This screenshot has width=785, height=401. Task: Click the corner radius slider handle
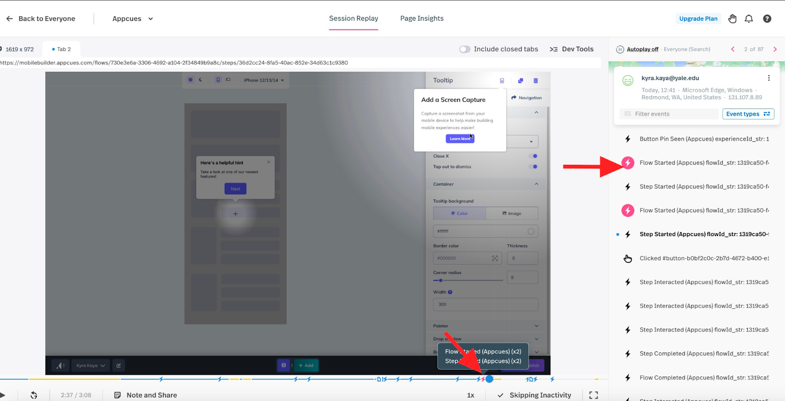coord(441,280)
